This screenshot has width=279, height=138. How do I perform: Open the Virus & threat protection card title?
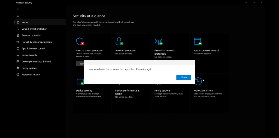pos(89,51)
